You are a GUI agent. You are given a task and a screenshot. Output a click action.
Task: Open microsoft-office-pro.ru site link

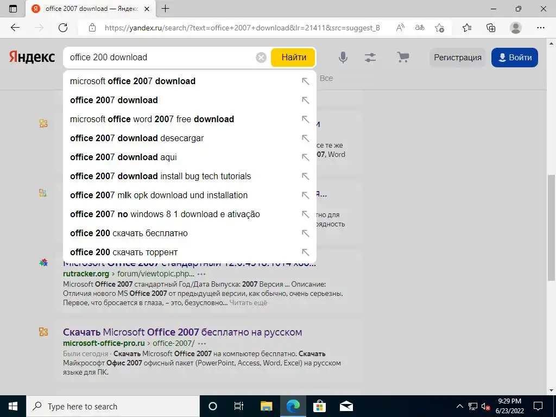point(104,343)
